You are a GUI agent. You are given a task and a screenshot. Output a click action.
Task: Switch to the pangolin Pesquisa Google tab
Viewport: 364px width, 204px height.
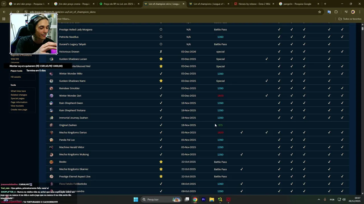point(299,4)
